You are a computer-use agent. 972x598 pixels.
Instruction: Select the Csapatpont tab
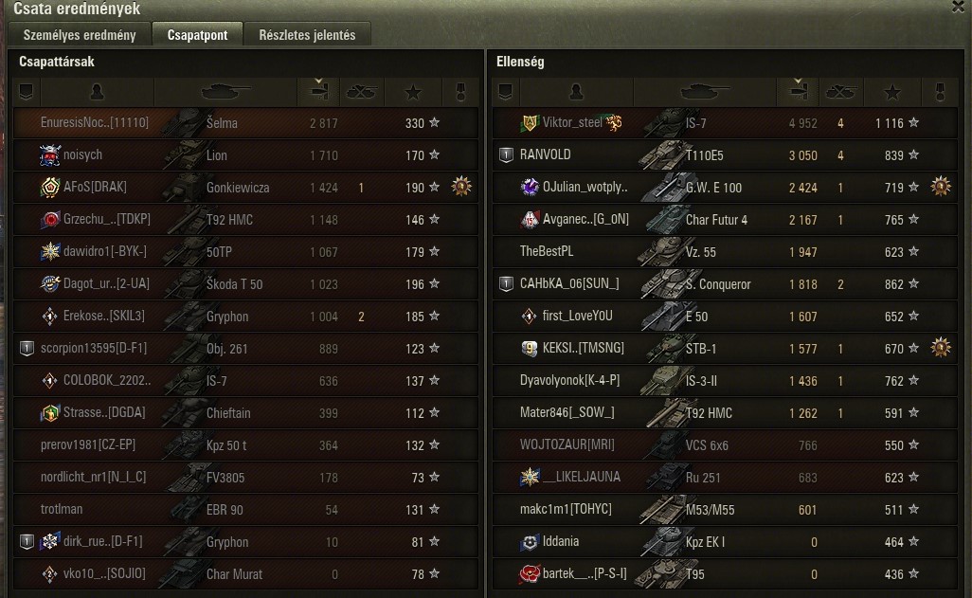coord(197,35)
